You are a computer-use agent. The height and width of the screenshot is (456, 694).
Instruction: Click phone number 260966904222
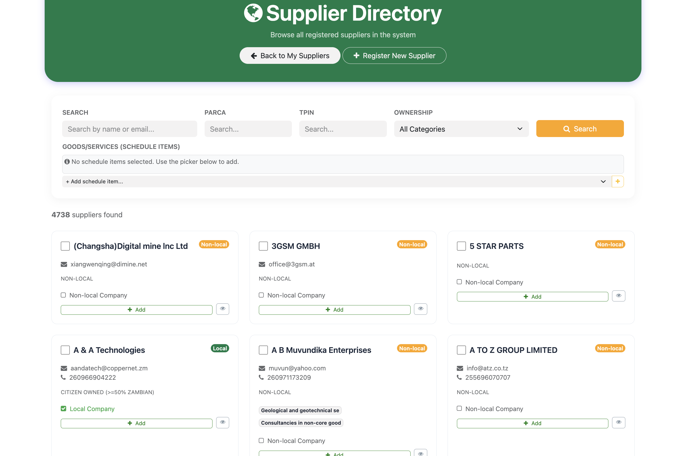(92, 377)
